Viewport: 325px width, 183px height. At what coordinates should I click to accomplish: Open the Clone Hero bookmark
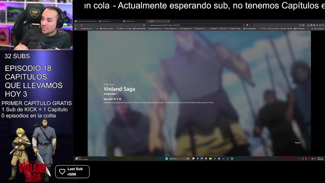point(223,29)
